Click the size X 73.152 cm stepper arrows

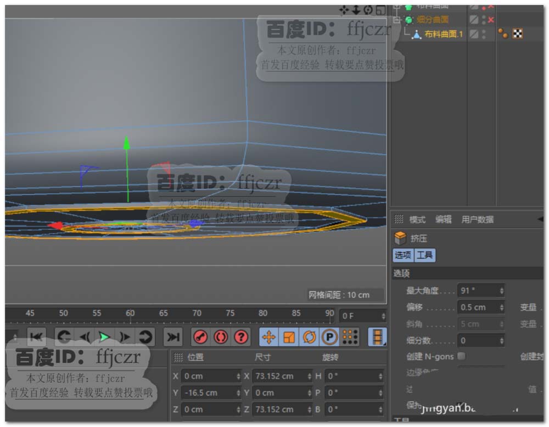click(310, 377)
